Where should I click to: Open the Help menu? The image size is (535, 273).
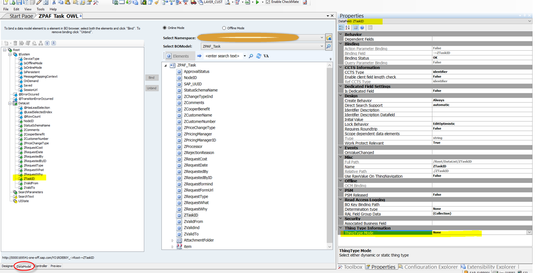53,9
